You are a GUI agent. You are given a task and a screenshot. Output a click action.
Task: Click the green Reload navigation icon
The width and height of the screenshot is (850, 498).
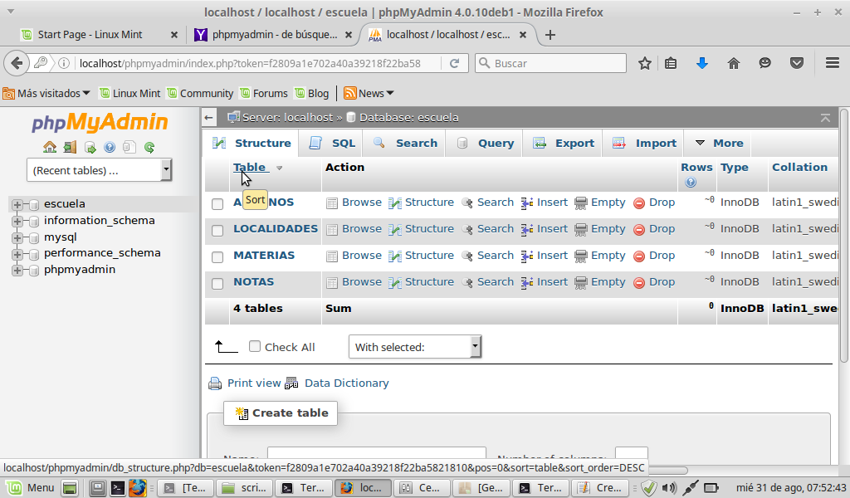click(149, 148)
